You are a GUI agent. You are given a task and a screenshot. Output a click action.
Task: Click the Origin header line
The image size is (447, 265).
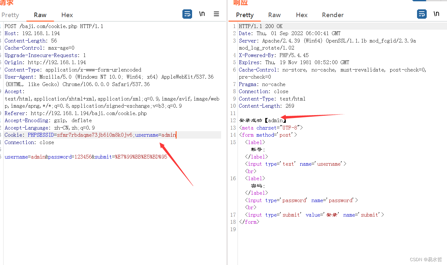45,62
